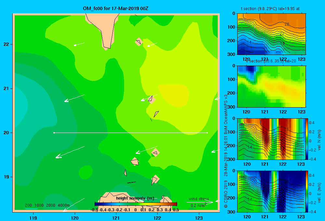The height and width of the screenshot is (221, 325).
Task: Click latitude label 22 on main map axis
Action: tap(6, 45)
